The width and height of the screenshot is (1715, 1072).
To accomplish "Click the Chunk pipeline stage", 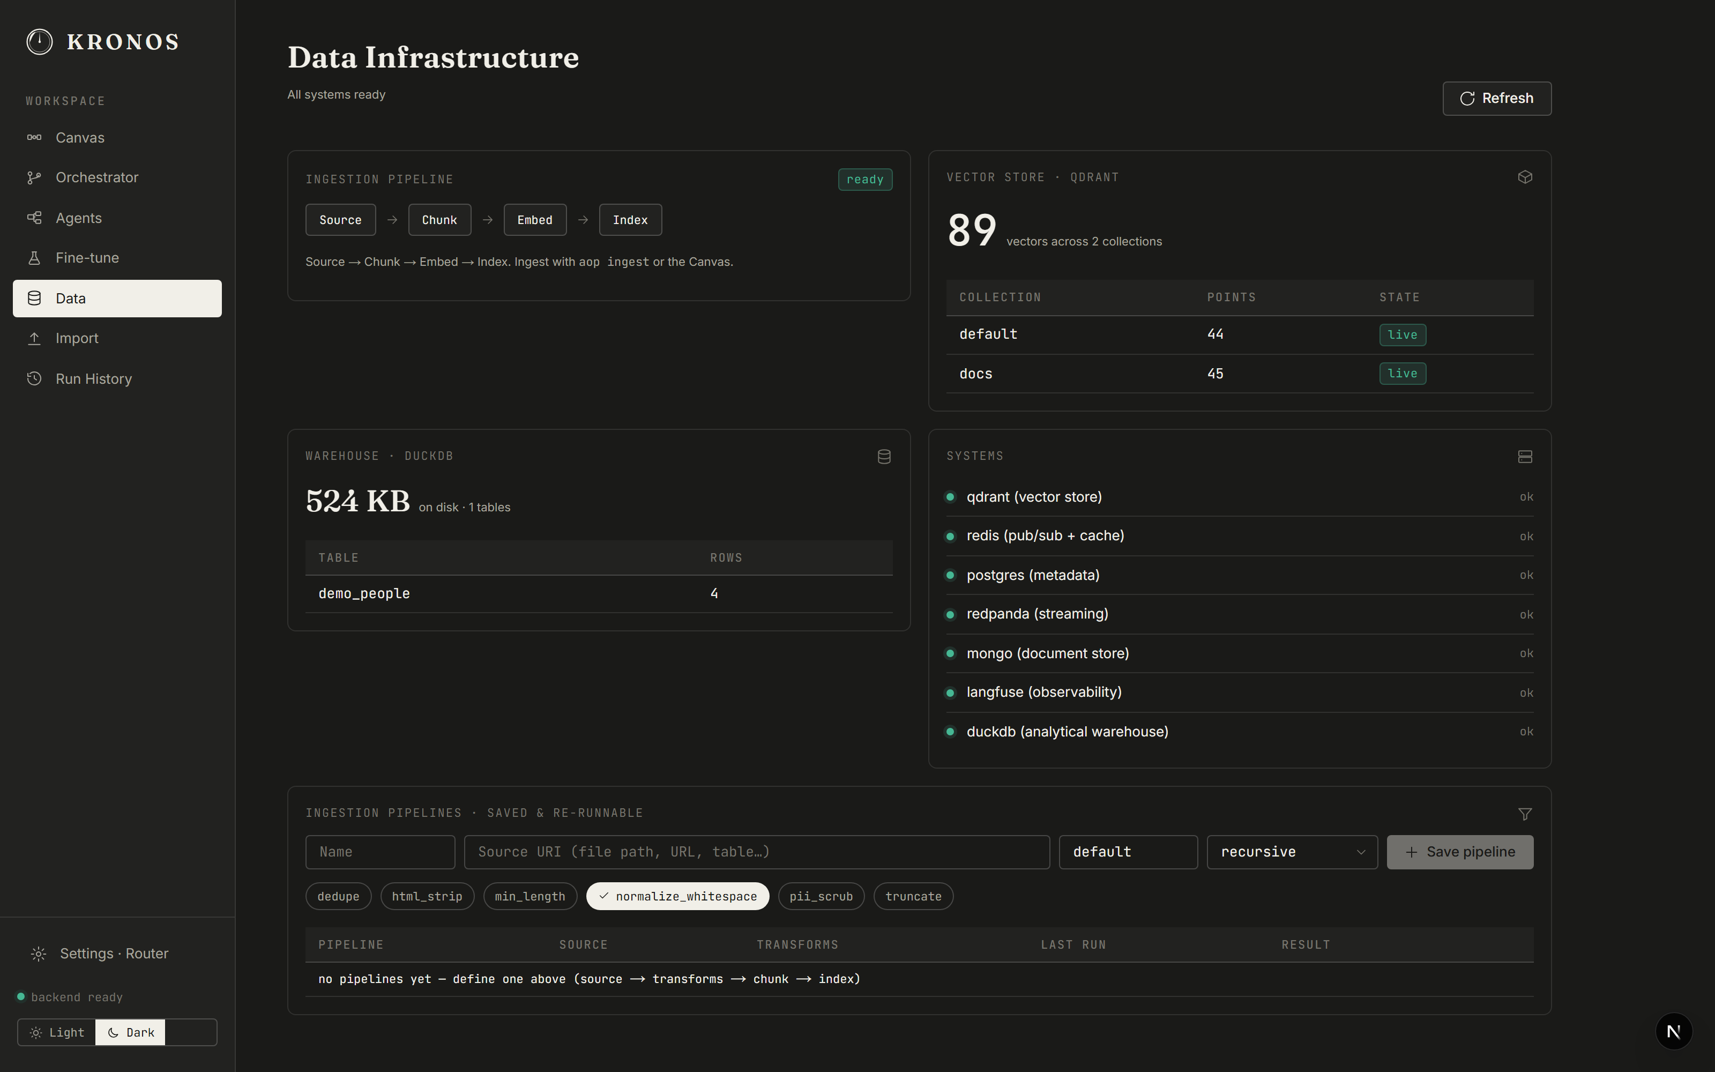I will [x=439, y=220].
